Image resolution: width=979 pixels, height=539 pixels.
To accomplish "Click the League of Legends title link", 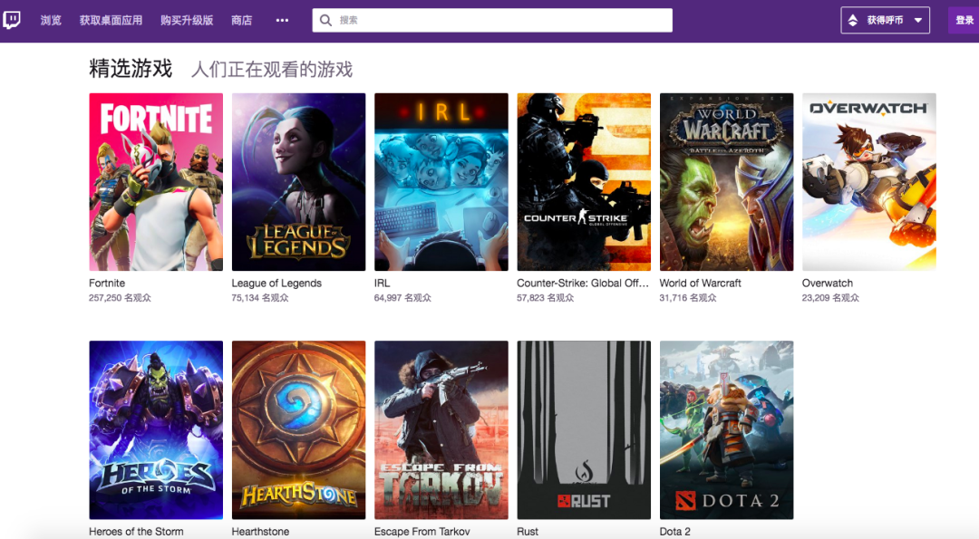I will click(276, 284).
